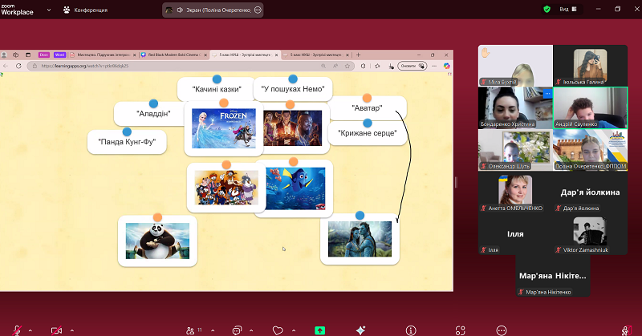
Task: Click the Kung Fu Panda image card
Action: (x=157, y=241)
